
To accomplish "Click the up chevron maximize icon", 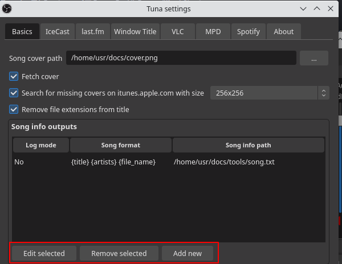I will click(x=317, y=9).
